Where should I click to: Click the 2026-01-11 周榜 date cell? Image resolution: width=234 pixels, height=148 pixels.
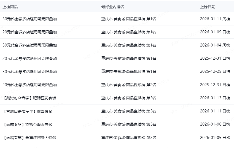(x=215, y=19)
